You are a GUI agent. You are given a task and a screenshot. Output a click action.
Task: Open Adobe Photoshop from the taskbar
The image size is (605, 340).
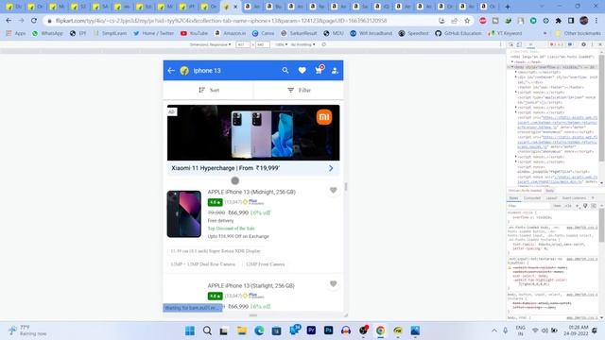(328, 331)
